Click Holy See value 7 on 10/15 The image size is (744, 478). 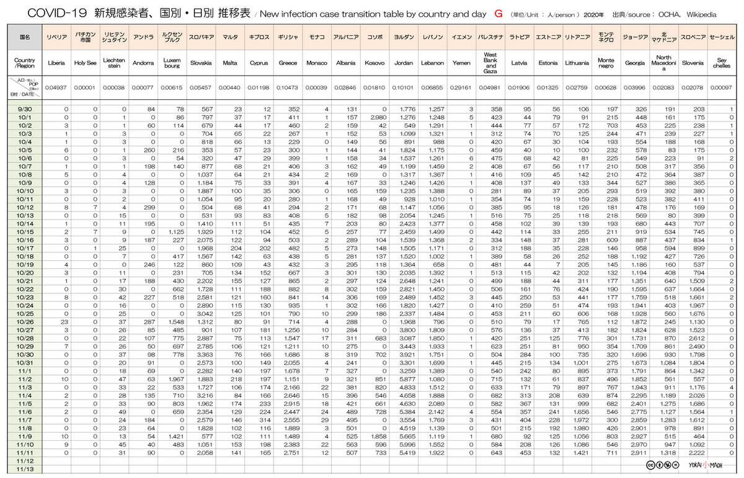pos(95,231)
